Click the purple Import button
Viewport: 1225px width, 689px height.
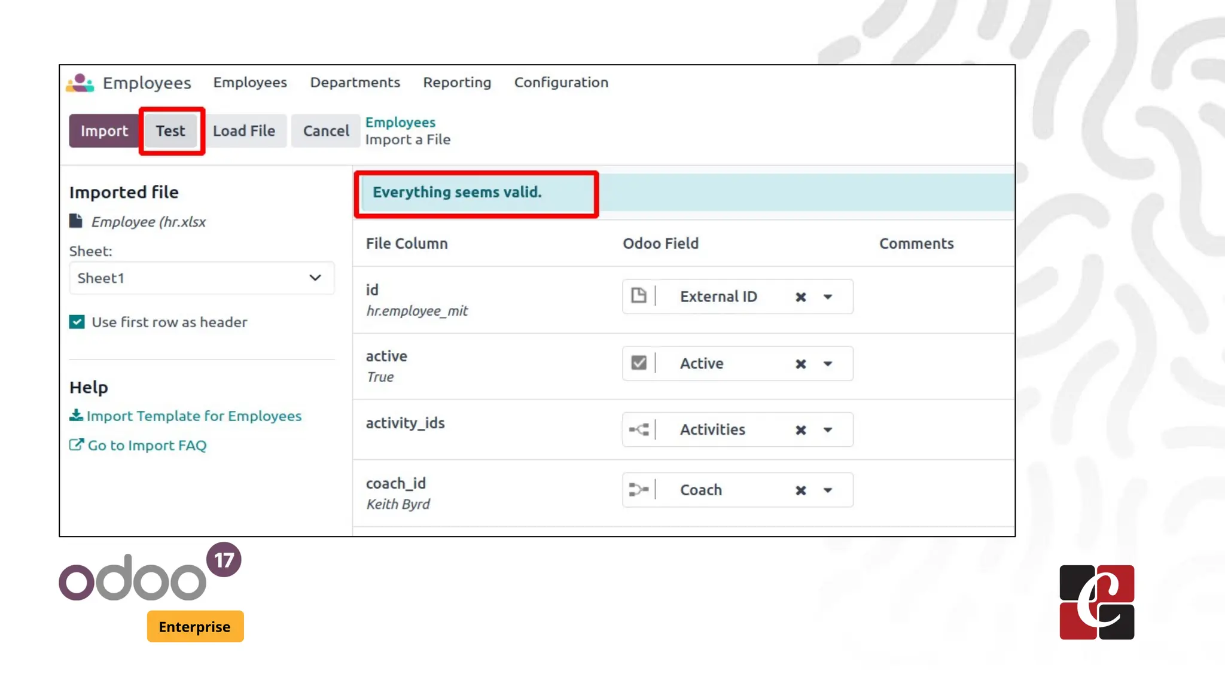tap(104, 131)
